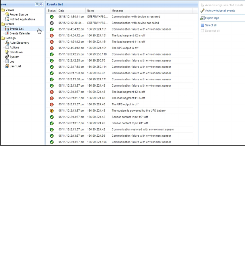
Task: Click the Shutdown icon in Settings
Action: [x=7, y=52]
